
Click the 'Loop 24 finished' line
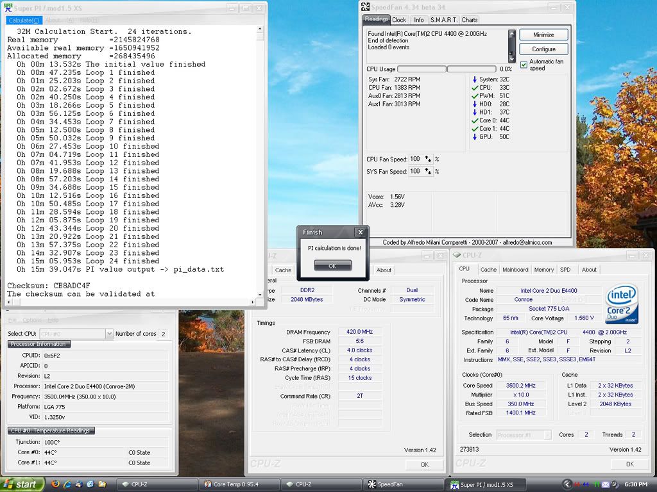tap(88, 261)
